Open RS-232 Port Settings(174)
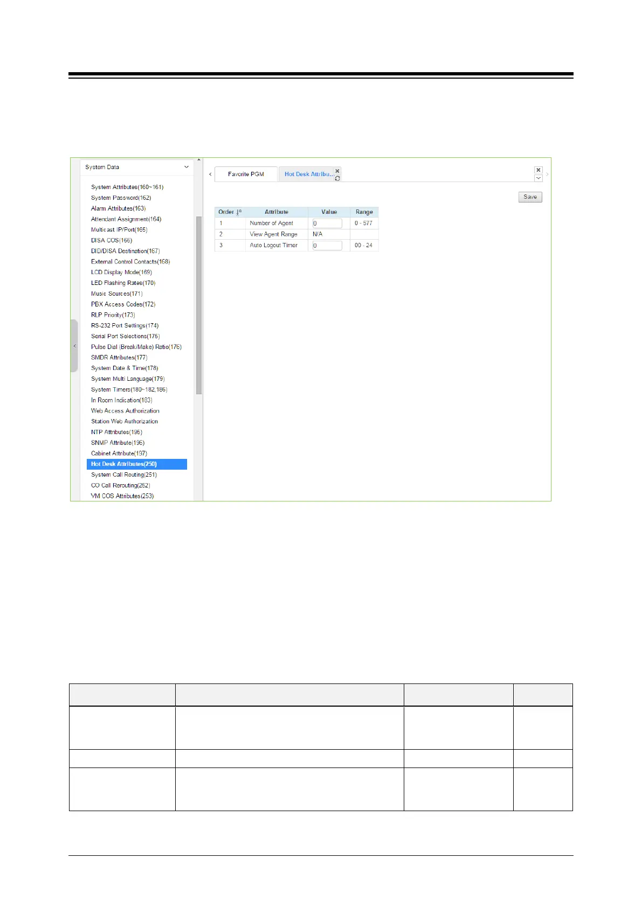Image resolution: width=642 pixels, height=907 pixels. click(x=125, y=325)
